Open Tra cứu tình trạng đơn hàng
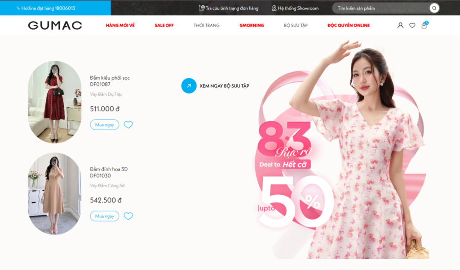Screen dimensions: 460x270 232,8
